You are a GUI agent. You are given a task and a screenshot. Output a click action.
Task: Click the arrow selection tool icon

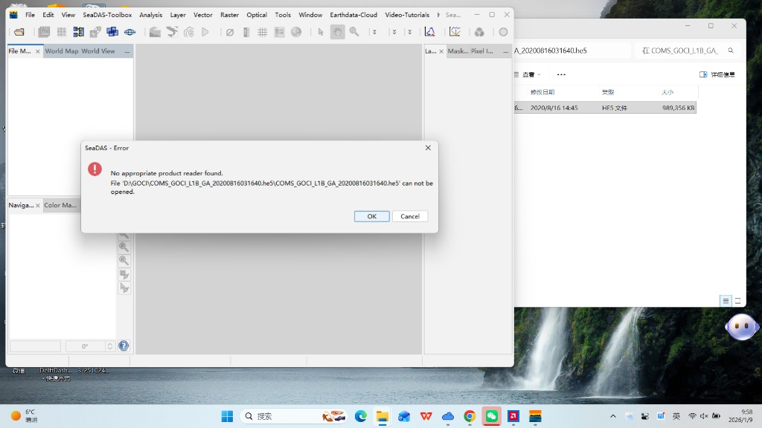321,32
